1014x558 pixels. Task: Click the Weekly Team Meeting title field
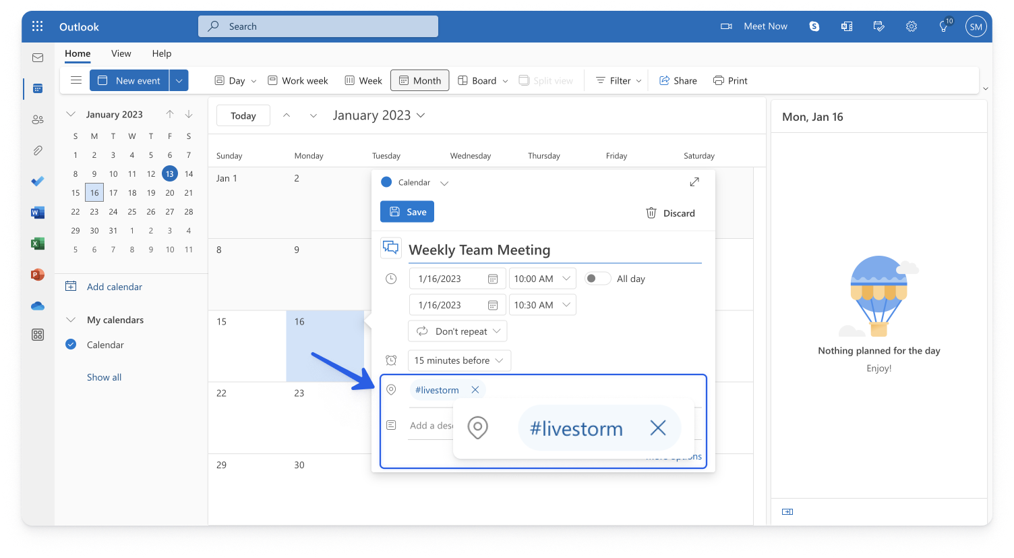(555, 250)
